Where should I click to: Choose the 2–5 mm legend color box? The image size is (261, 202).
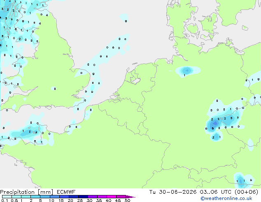(35, 197)
